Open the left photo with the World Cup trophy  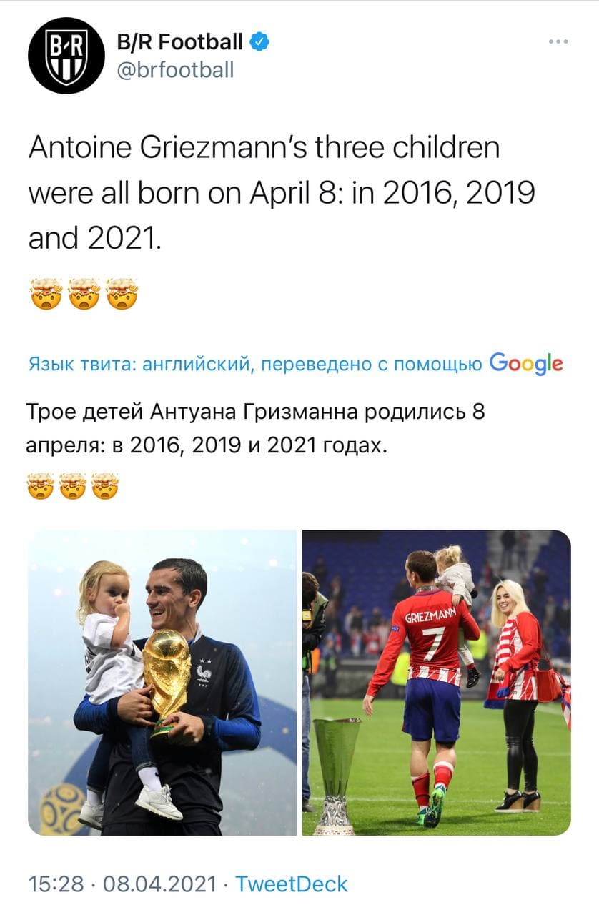[x=162, y=683]
